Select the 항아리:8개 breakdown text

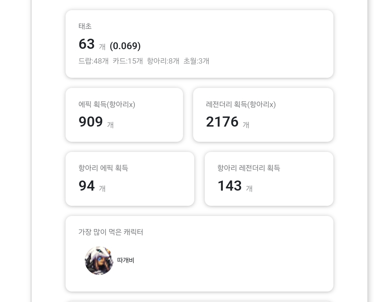(x=163, y=61)
